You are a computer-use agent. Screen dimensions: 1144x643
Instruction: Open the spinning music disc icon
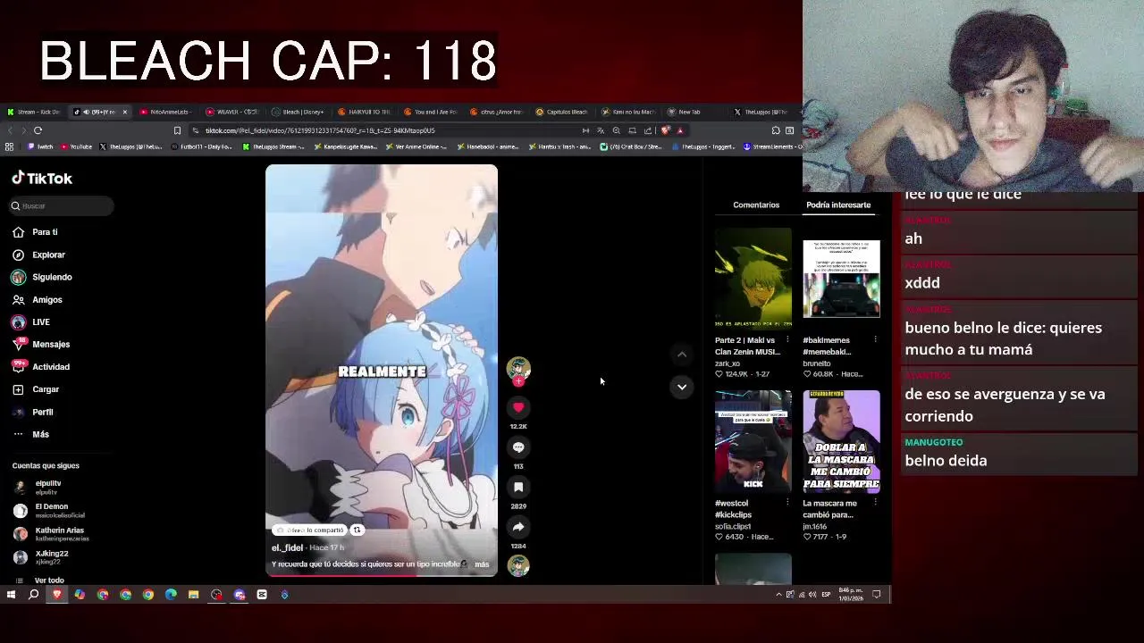[x=518, y=565]
